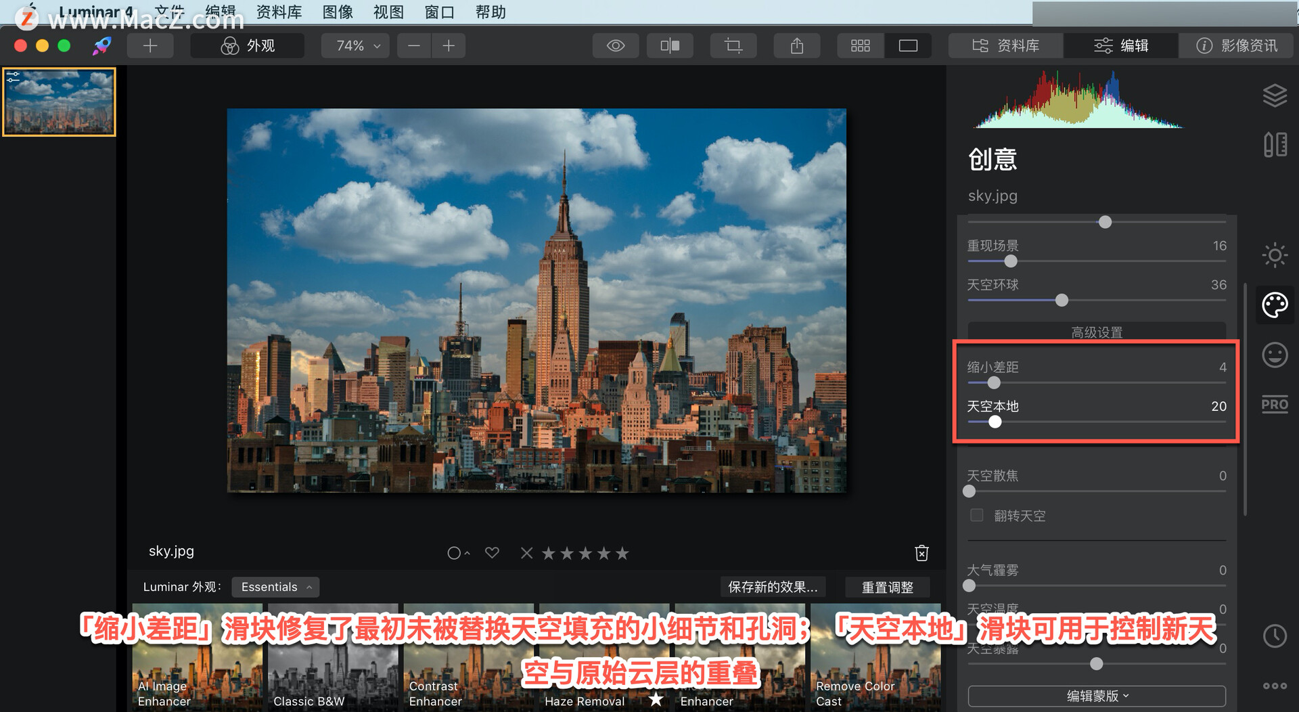Open the PRO tools tab

point(1275,405)
